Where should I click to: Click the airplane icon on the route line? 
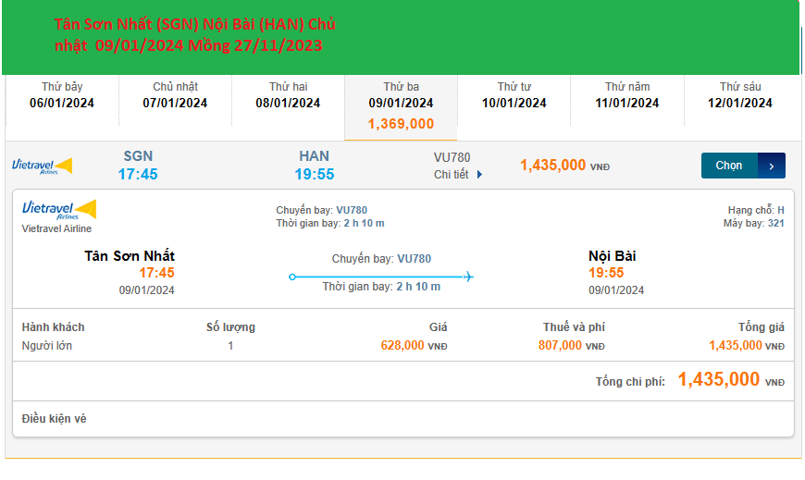coord(467,277)
